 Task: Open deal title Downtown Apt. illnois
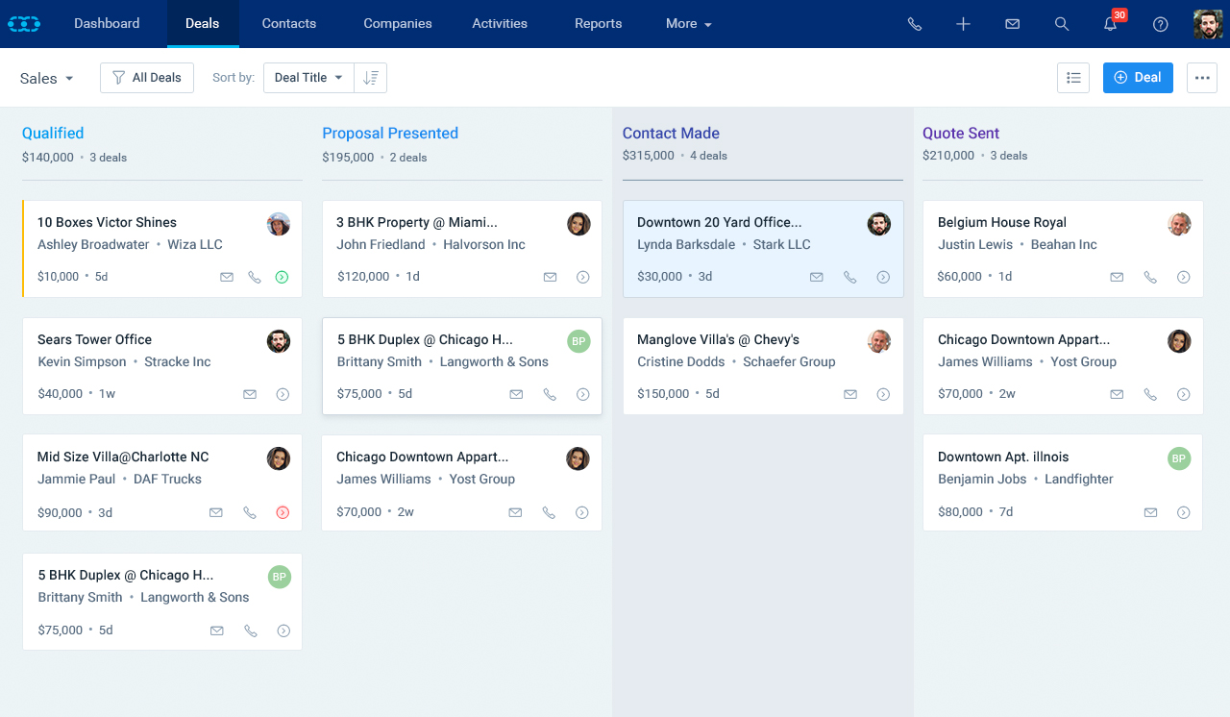pyautogui.click(x=1003, y=457)
